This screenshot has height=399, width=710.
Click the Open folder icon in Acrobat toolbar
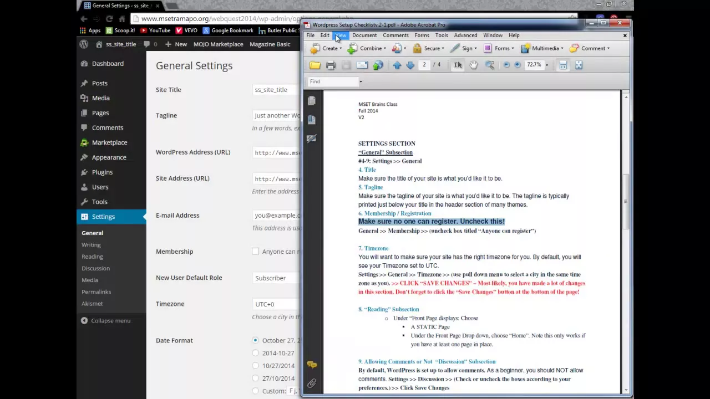pos(315,65)
